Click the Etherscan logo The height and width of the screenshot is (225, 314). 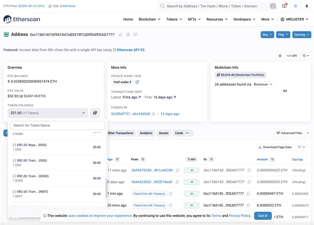(22, 19)
